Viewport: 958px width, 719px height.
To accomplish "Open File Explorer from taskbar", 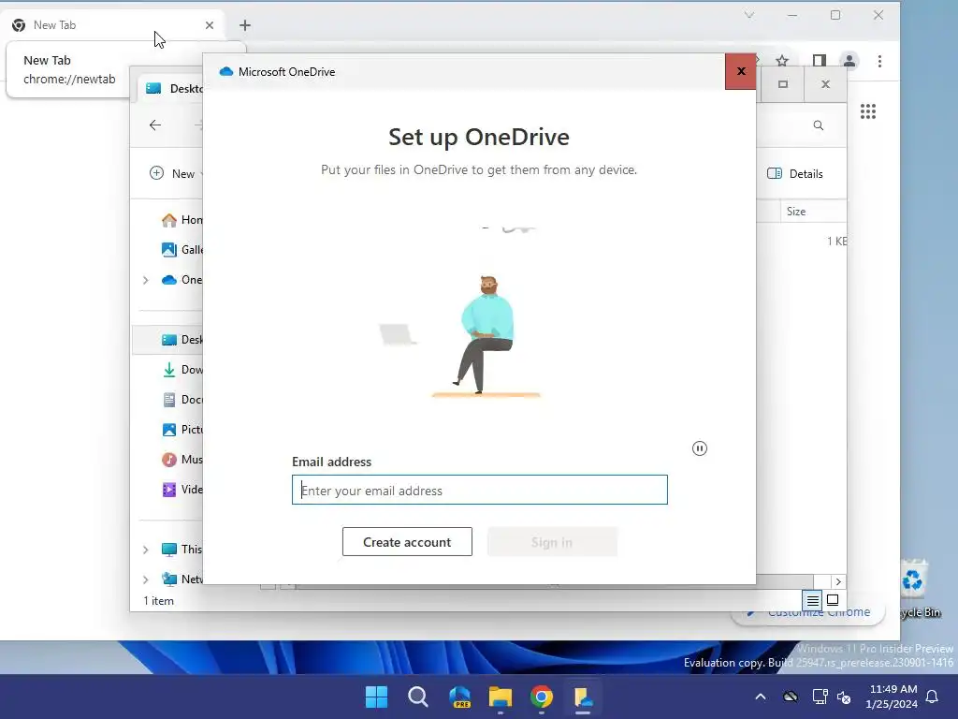I will coord(501,697).
